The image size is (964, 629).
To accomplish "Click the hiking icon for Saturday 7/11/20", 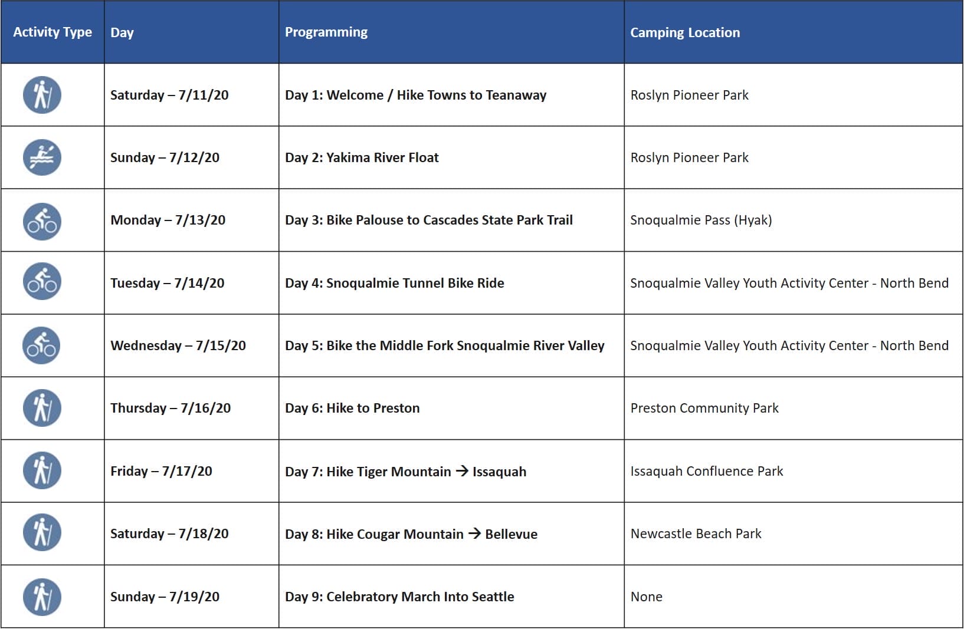I will (42, 95).
